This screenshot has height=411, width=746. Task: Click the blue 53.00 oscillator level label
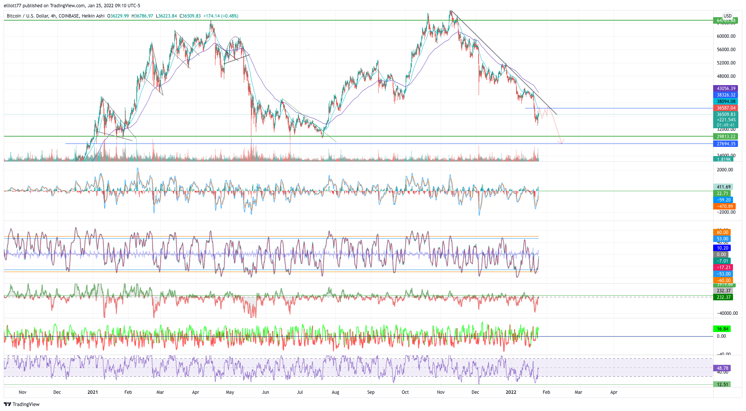[722, 239]
